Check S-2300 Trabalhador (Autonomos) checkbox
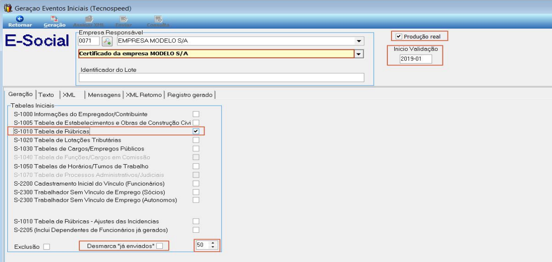The width and height of the screenshot is (552, 262). click(x=196, y=200)
